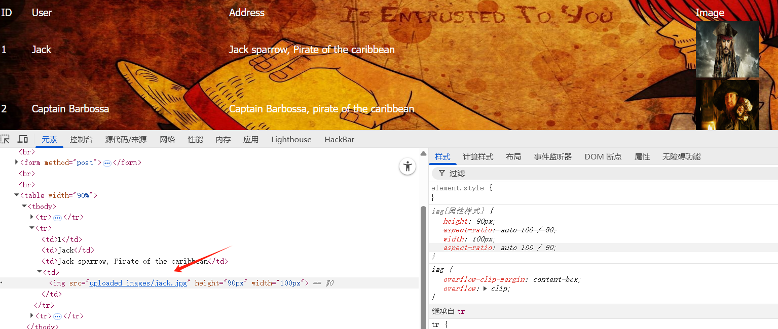778x329 pixels.
Task: Click the DOM tree vertical scrollbar thumb
Action: [x=423, y=267]
